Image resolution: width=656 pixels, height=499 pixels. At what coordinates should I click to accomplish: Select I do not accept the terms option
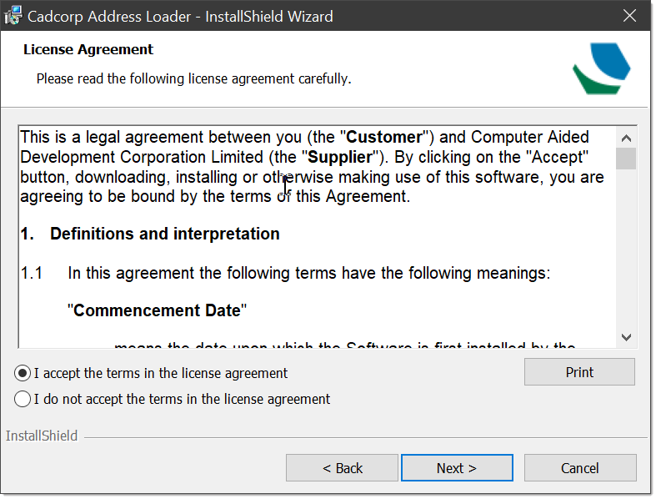[x=23, y=399]
